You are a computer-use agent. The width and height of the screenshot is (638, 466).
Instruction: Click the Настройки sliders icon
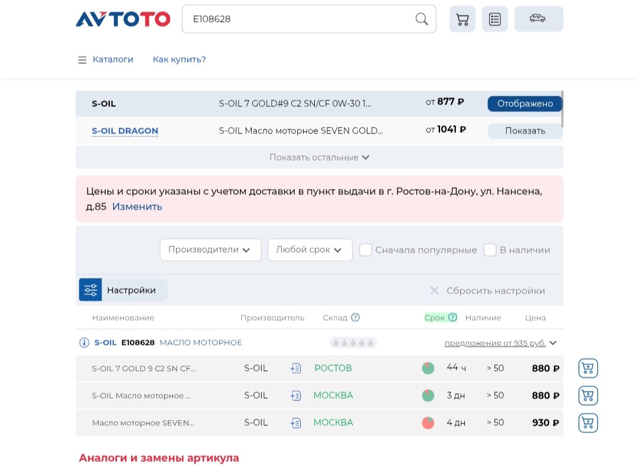90,290
